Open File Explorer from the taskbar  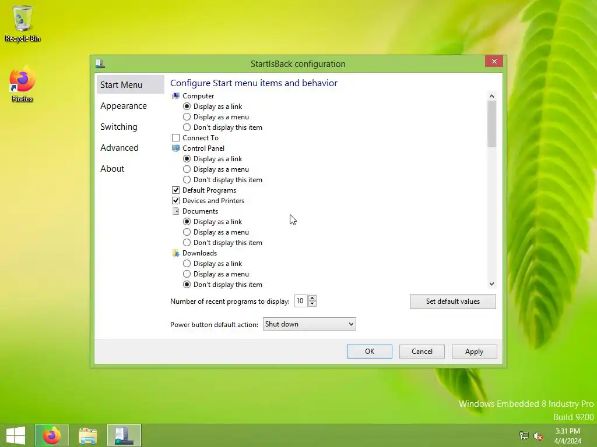point(88,435)
